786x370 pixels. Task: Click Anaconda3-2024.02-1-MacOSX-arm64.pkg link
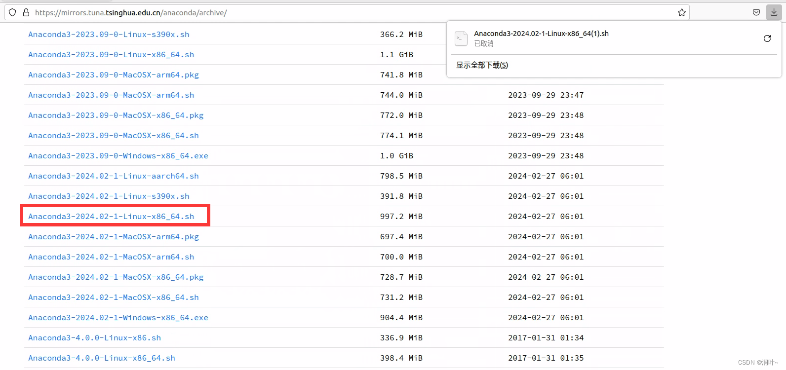tap(114, 237)
